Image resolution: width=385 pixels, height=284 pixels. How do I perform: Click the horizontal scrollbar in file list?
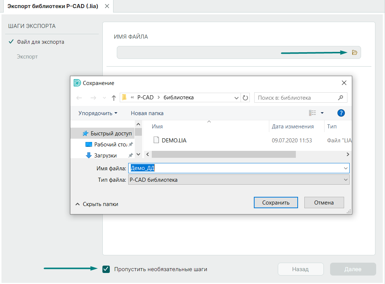pyautogui.click(x=223, y=154)
